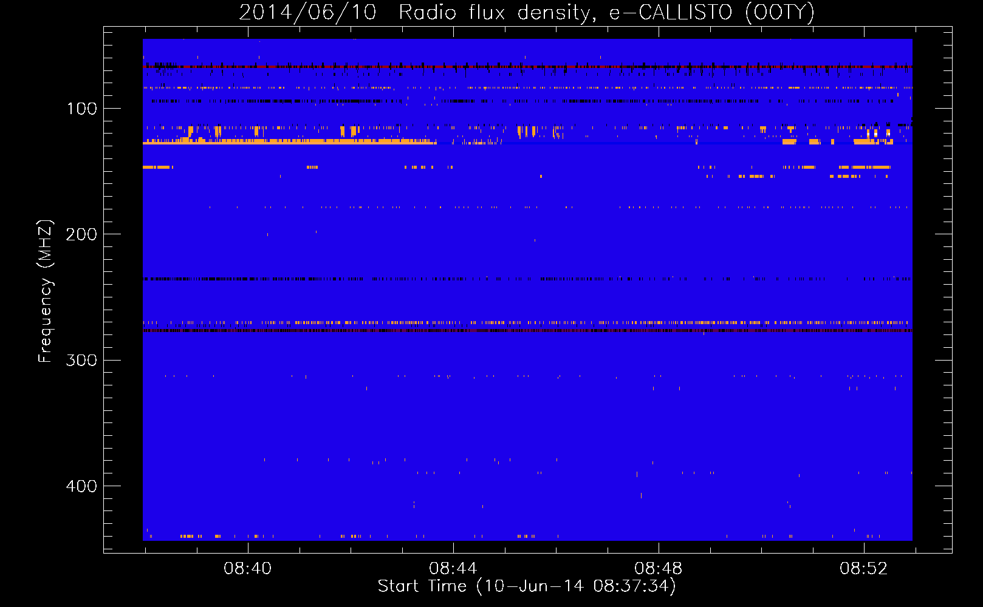Click the 08:48 time tick label
983x607 pixels.
pos(659,569)
